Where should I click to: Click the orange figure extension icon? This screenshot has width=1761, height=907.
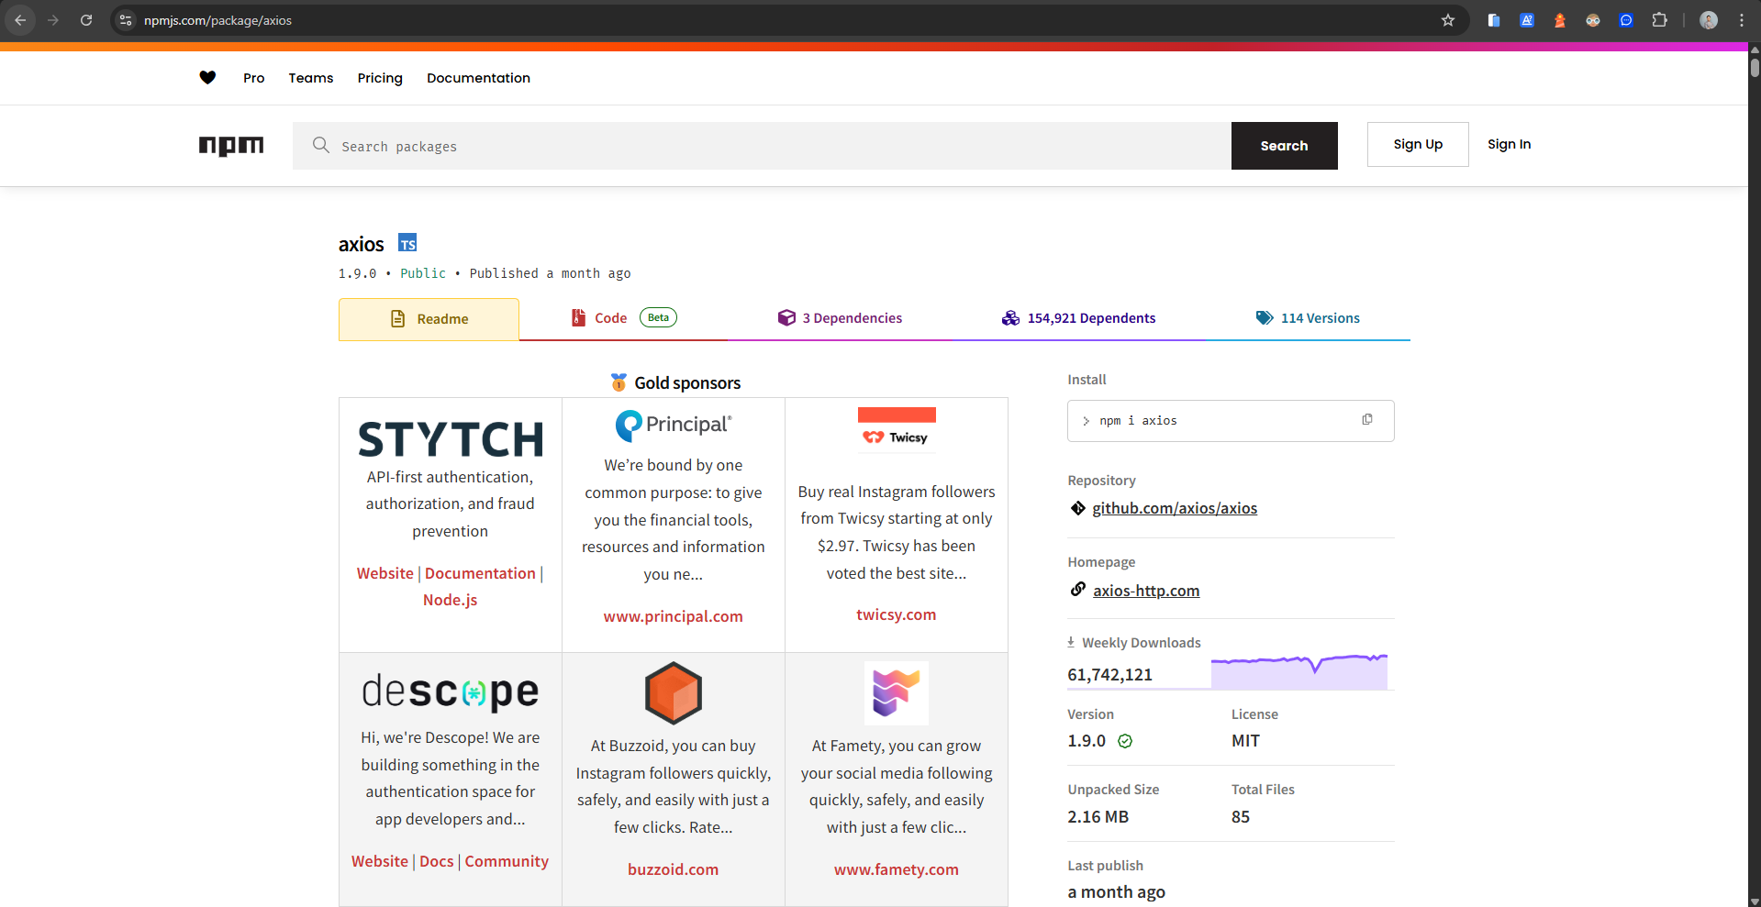pyautogui.click(x=1560, y=20)
